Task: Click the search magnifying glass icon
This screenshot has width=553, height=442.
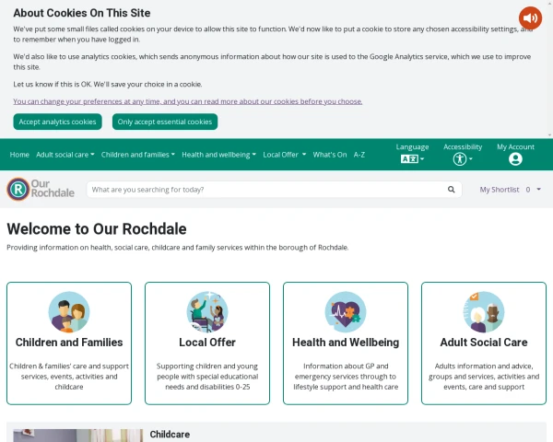Action: point(451,190)
